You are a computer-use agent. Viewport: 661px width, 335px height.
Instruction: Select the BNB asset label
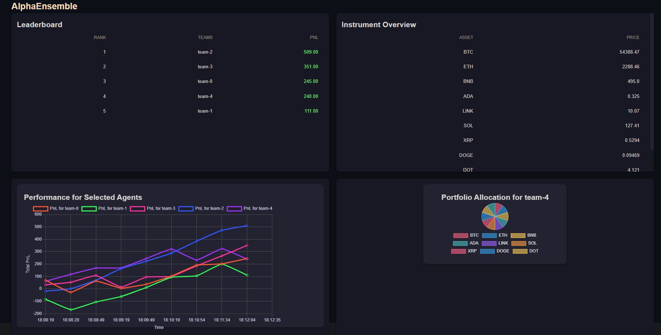468,81
